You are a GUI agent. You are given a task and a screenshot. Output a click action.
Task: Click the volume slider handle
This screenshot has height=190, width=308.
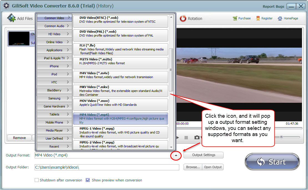click(x=281, y=137)
